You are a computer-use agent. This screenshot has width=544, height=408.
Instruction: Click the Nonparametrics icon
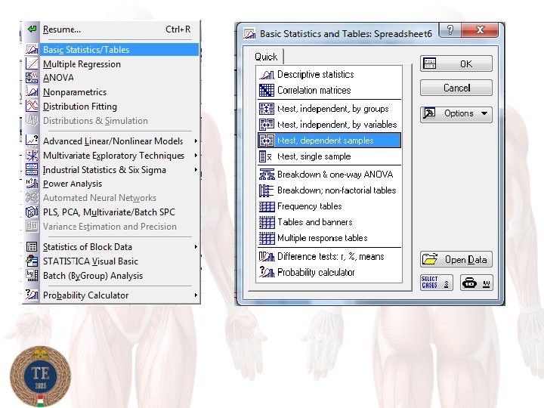tap(32, 92)
